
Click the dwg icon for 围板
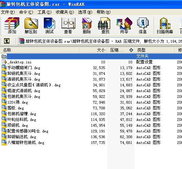4,108
